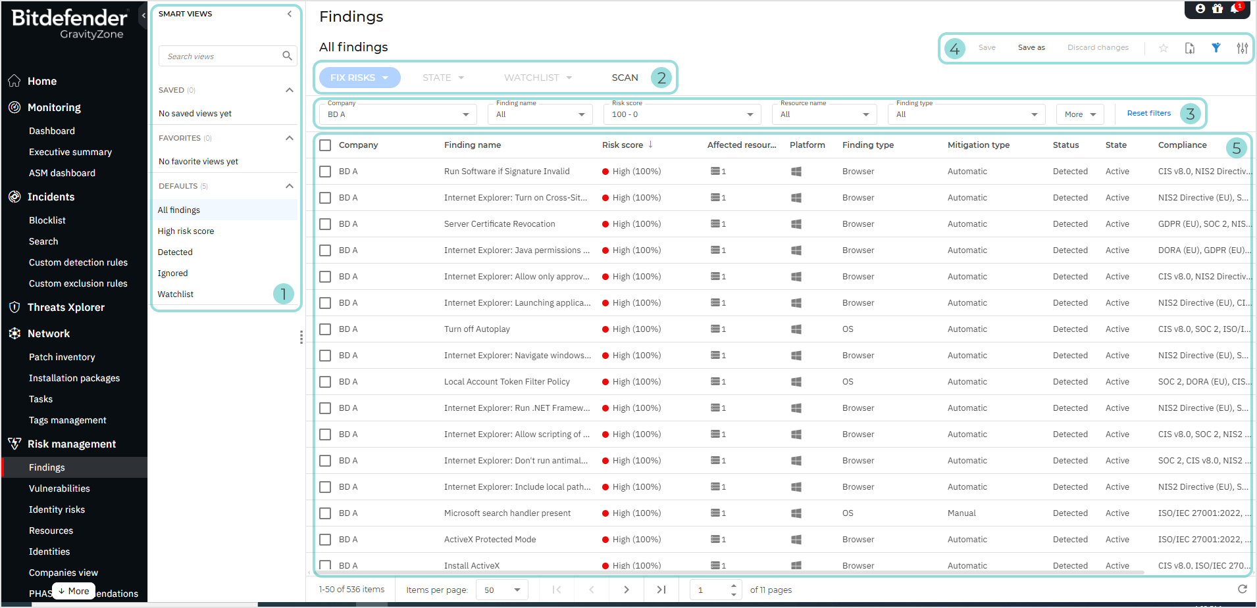Select the High risk score default view
The height and width of the screenshot is (608, 1257).
[x=186, y=231]
